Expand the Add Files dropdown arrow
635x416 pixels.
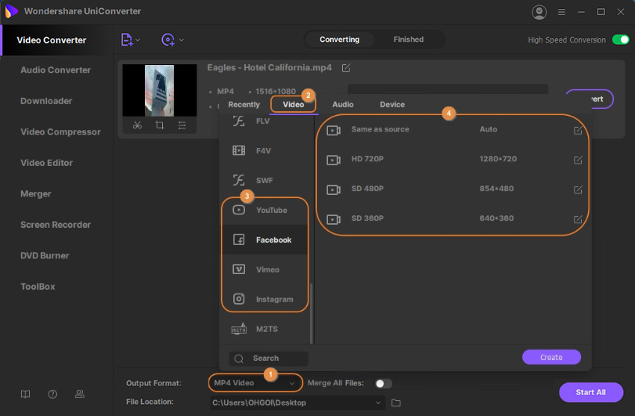click(x=137, y=40)
